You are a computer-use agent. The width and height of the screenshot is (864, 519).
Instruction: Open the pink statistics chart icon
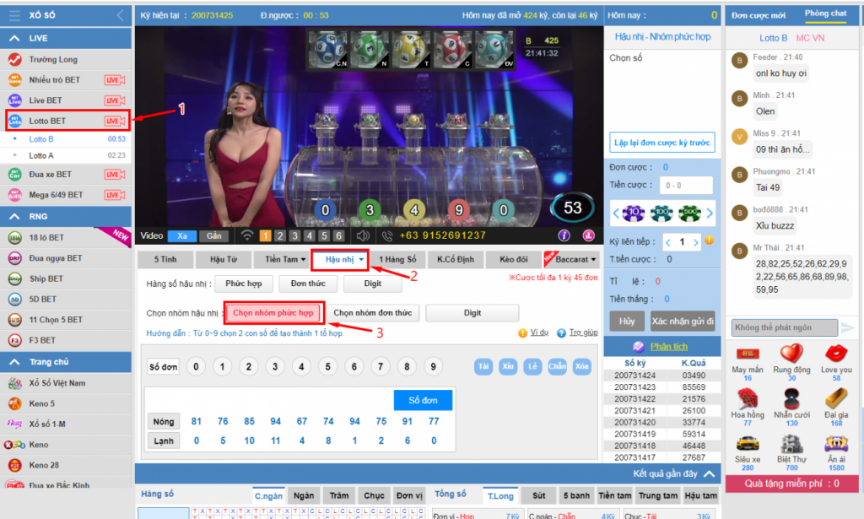pyautogui.click(x=589, y=235)
